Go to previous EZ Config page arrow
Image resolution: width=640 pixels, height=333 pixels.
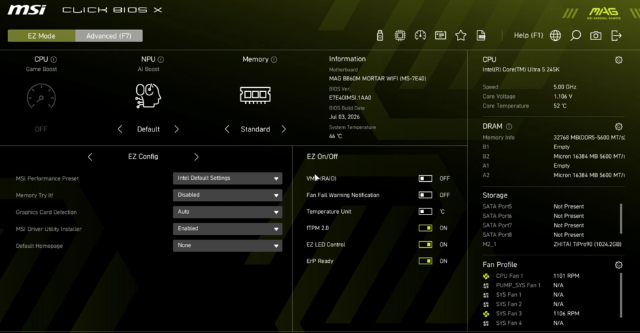(x=90, y=157)
